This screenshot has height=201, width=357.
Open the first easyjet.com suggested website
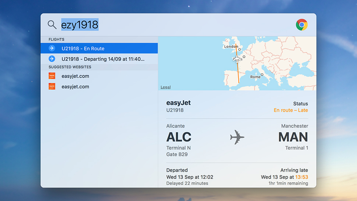[x=99, y=76]
